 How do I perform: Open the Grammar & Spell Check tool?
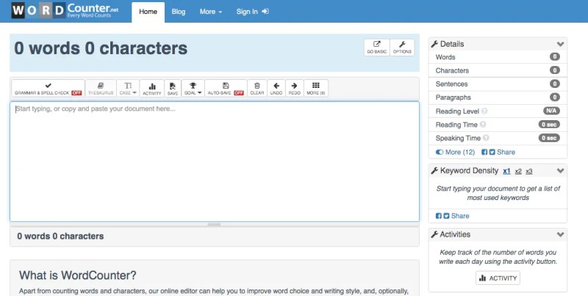coord(48,88)
